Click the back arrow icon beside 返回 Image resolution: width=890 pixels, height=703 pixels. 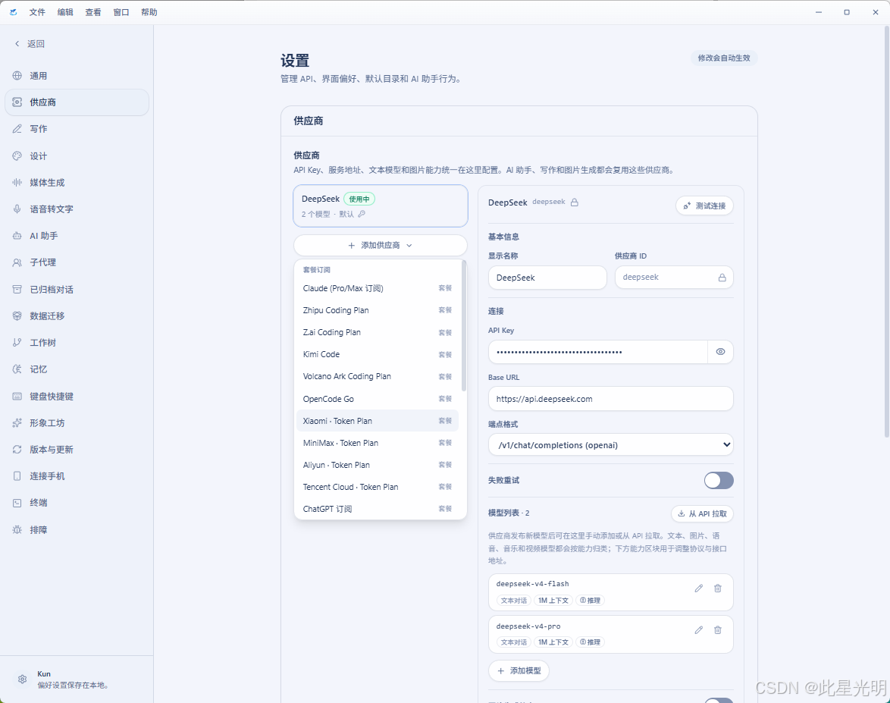(17, 44)
